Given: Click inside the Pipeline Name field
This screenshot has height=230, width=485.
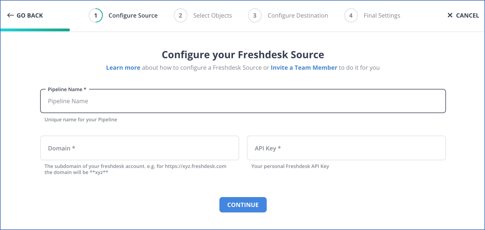Looking at the screenshot, I should click(243, 101).
